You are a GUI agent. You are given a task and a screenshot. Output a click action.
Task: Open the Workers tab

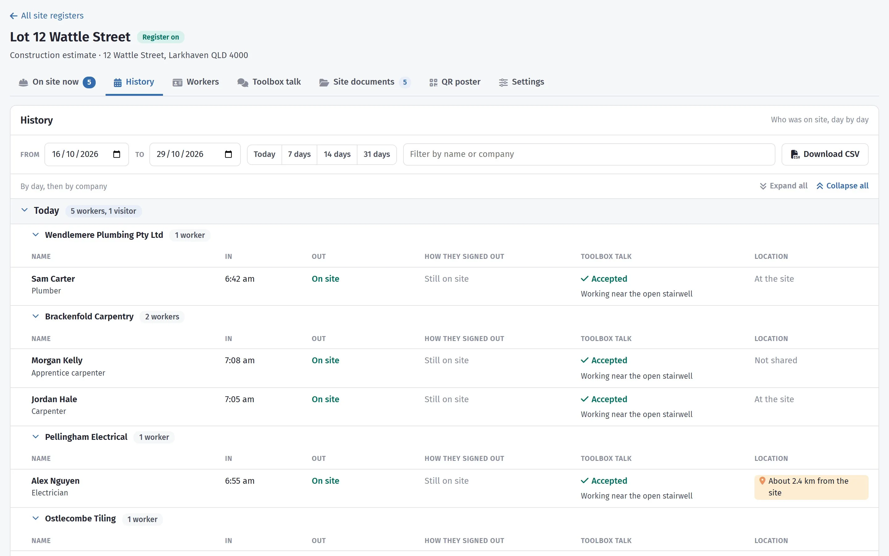[196, 82]
